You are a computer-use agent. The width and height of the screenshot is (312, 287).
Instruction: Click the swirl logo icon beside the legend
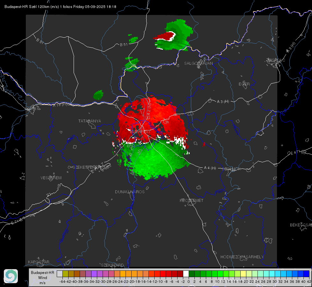[x=11, y=276]
